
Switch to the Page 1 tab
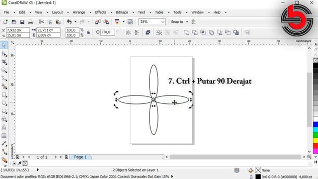80,157
